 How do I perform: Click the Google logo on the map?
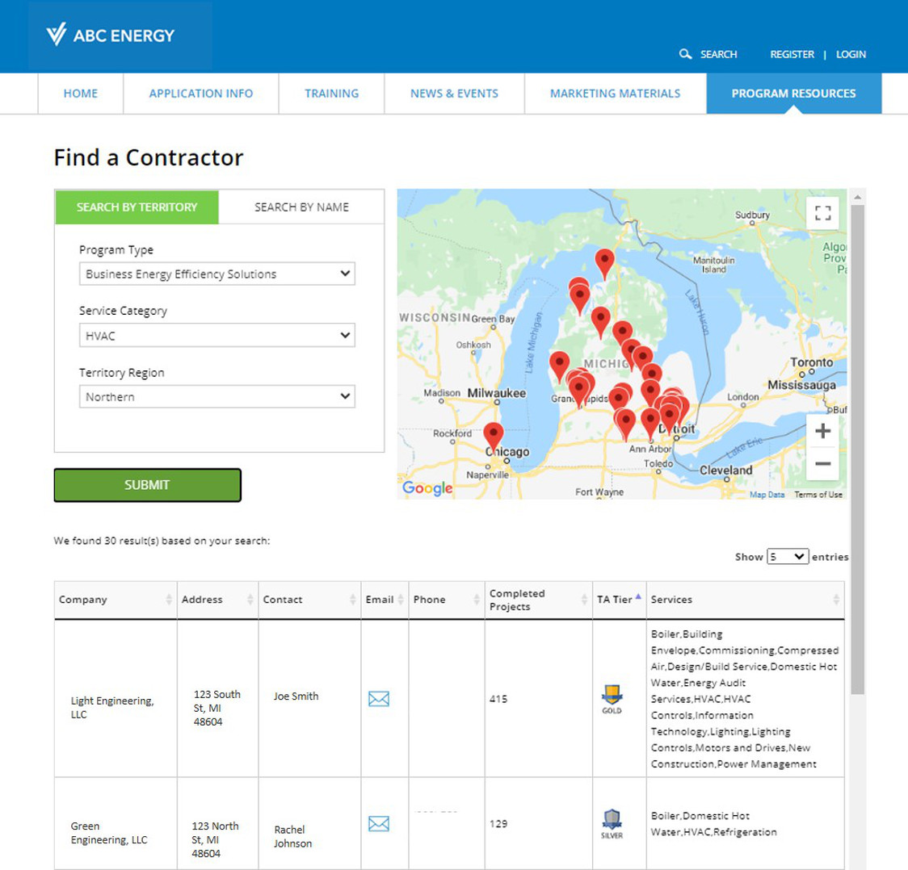pyautogui.click(x=427, y=488)
